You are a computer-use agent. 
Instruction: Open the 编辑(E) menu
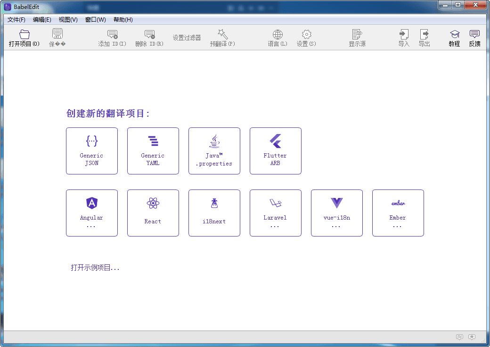pos(42,20)
